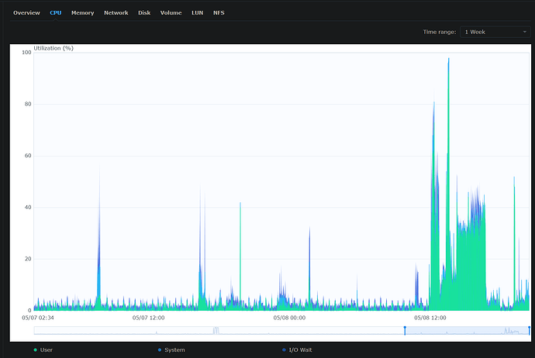Toggle the User legend series
This screenshot has height=358, width=535.
click(x=43, y=349)
